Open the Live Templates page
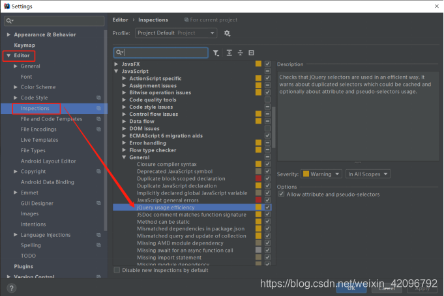The width and height of the screenshot is (444, 296). 39,140
